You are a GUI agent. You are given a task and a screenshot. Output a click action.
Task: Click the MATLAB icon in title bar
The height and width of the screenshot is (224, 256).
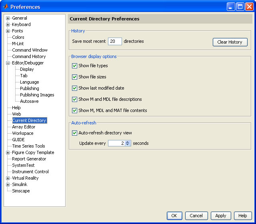[x=5, y=7]
